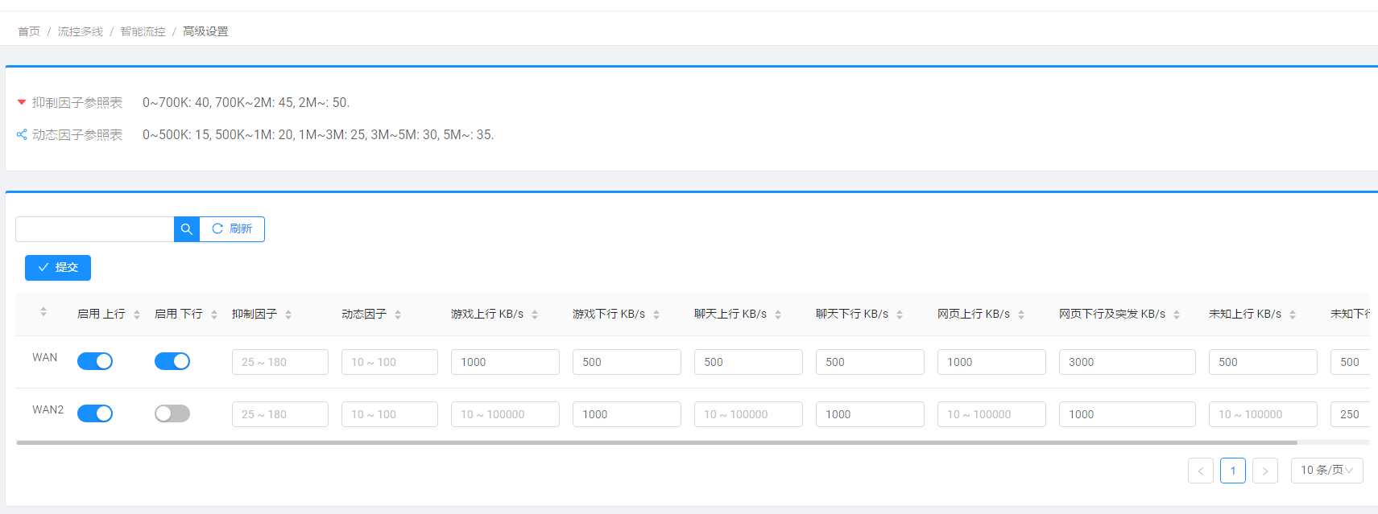Click the 刷新 refresh button

point(232,229)
